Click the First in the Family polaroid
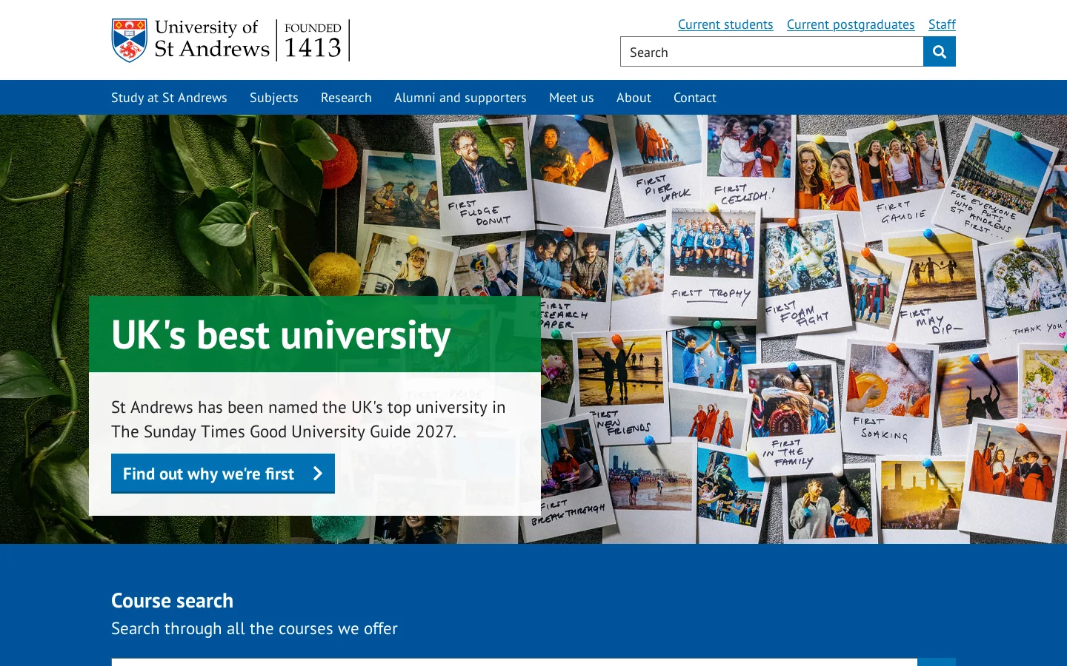Viewport: 1067px width, 666px height. [x=794, y=419]
